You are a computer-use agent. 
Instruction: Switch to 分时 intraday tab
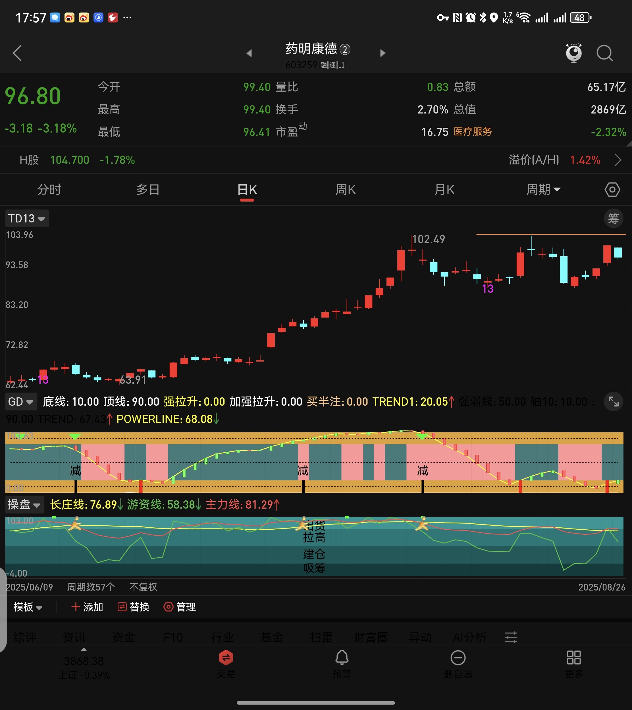[49, 190]
